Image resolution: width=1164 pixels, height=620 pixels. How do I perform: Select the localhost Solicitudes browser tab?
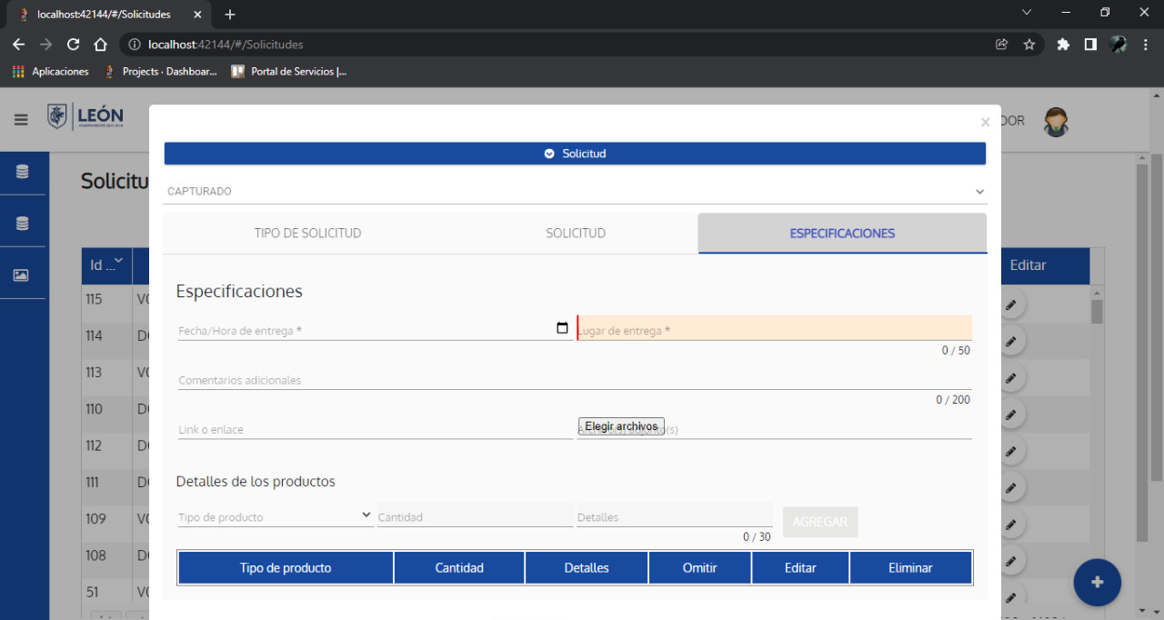click(x=109, y=15)
